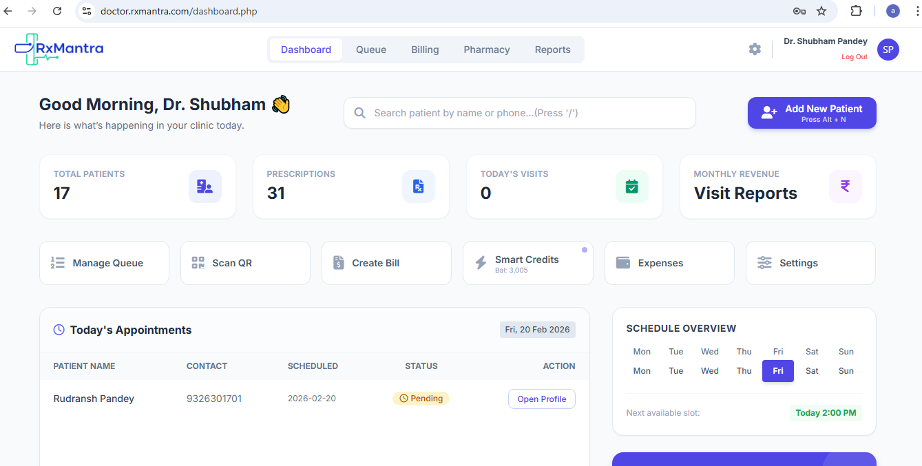
Task: Bookmark page with the star icon
Action: [x=821, y=11]
